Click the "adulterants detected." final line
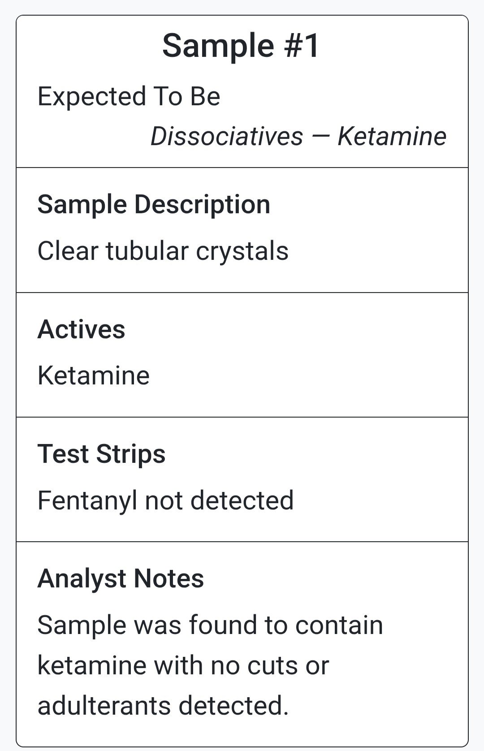The width and height of the screenshot is (484, 751). (163, 706)
